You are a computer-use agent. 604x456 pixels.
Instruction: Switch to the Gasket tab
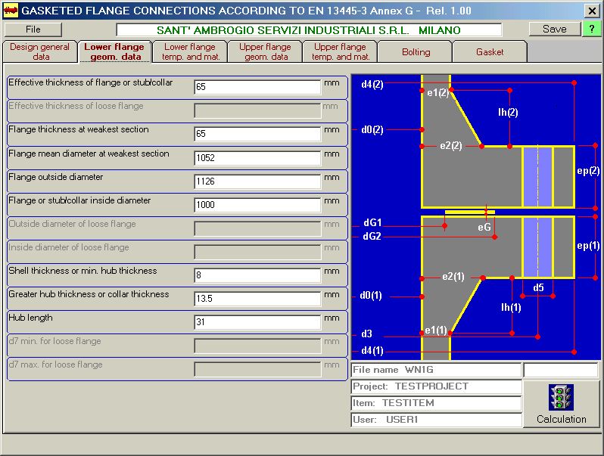coord(490,51)
